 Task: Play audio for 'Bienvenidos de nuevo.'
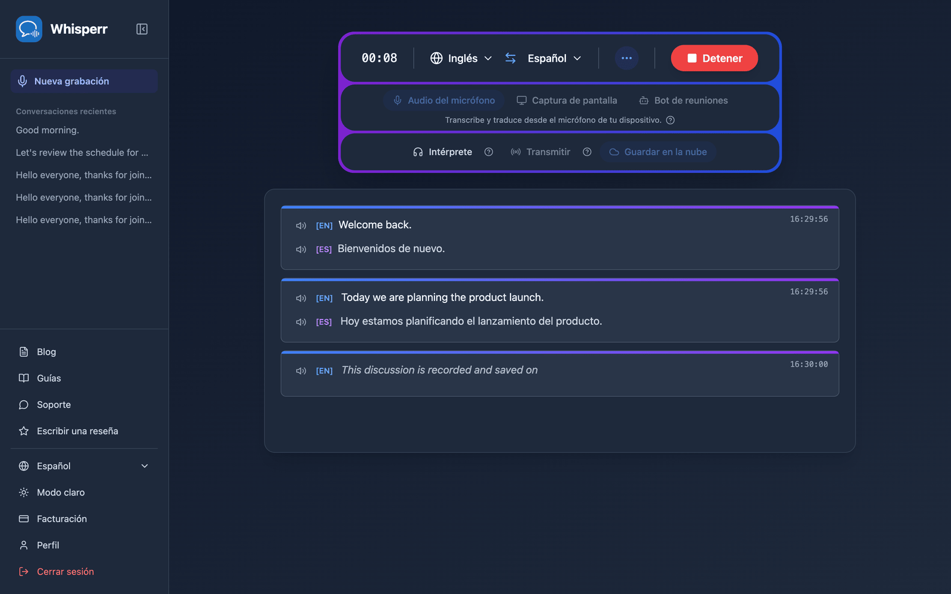pos(301,249)
